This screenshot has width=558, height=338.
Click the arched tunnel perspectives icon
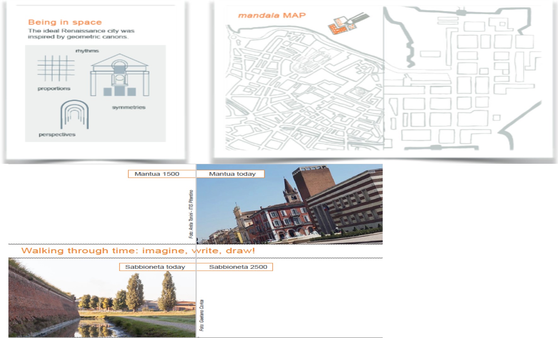click(74, 115)
